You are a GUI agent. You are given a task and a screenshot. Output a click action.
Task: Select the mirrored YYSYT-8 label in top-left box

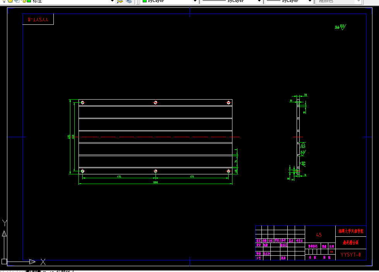[x=38, y=20]
